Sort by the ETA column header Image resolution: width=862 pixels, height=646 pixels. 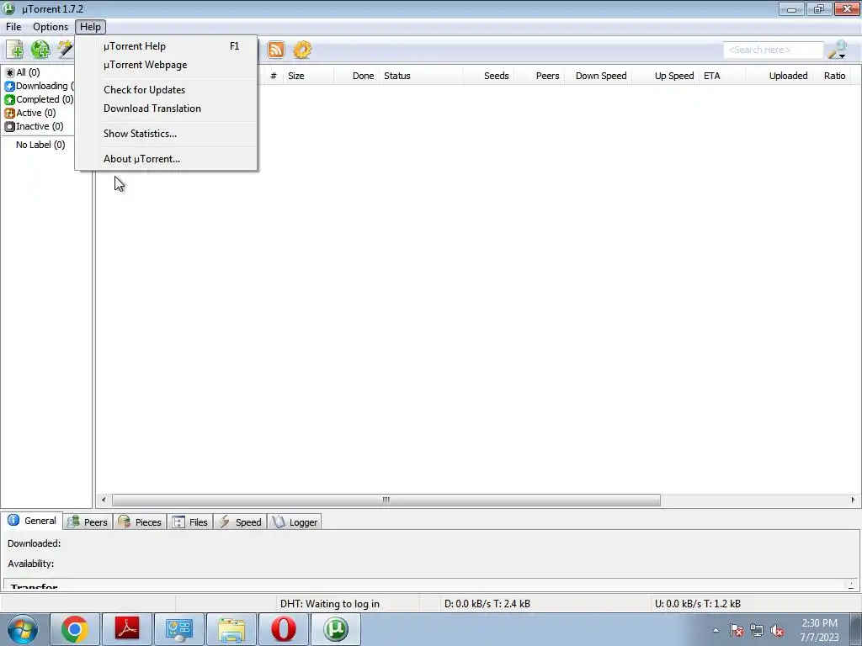tap(722, 76)
